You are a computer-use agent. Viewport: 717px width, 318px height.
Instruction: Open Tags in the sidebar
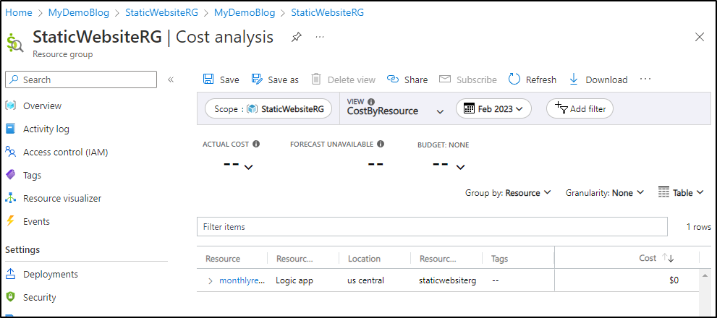tap(32, 175)
